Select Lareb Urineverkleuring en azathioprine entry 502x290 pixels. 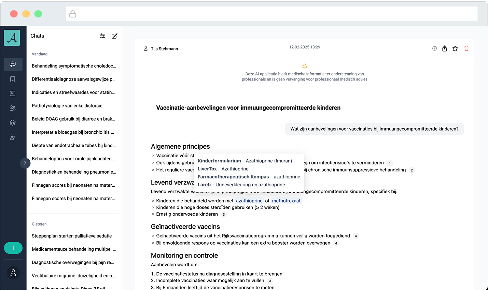tap(241, 185)
